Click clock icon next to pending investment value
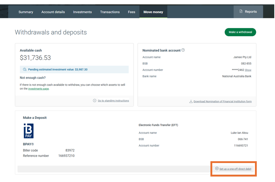The height and width of the screenshot is (182, 275). click(x=25, y=69)
